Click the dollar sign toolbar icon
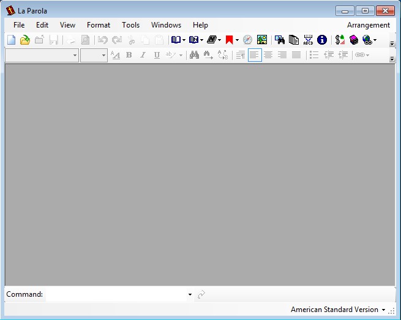401x320 pixels. point(340,40)
